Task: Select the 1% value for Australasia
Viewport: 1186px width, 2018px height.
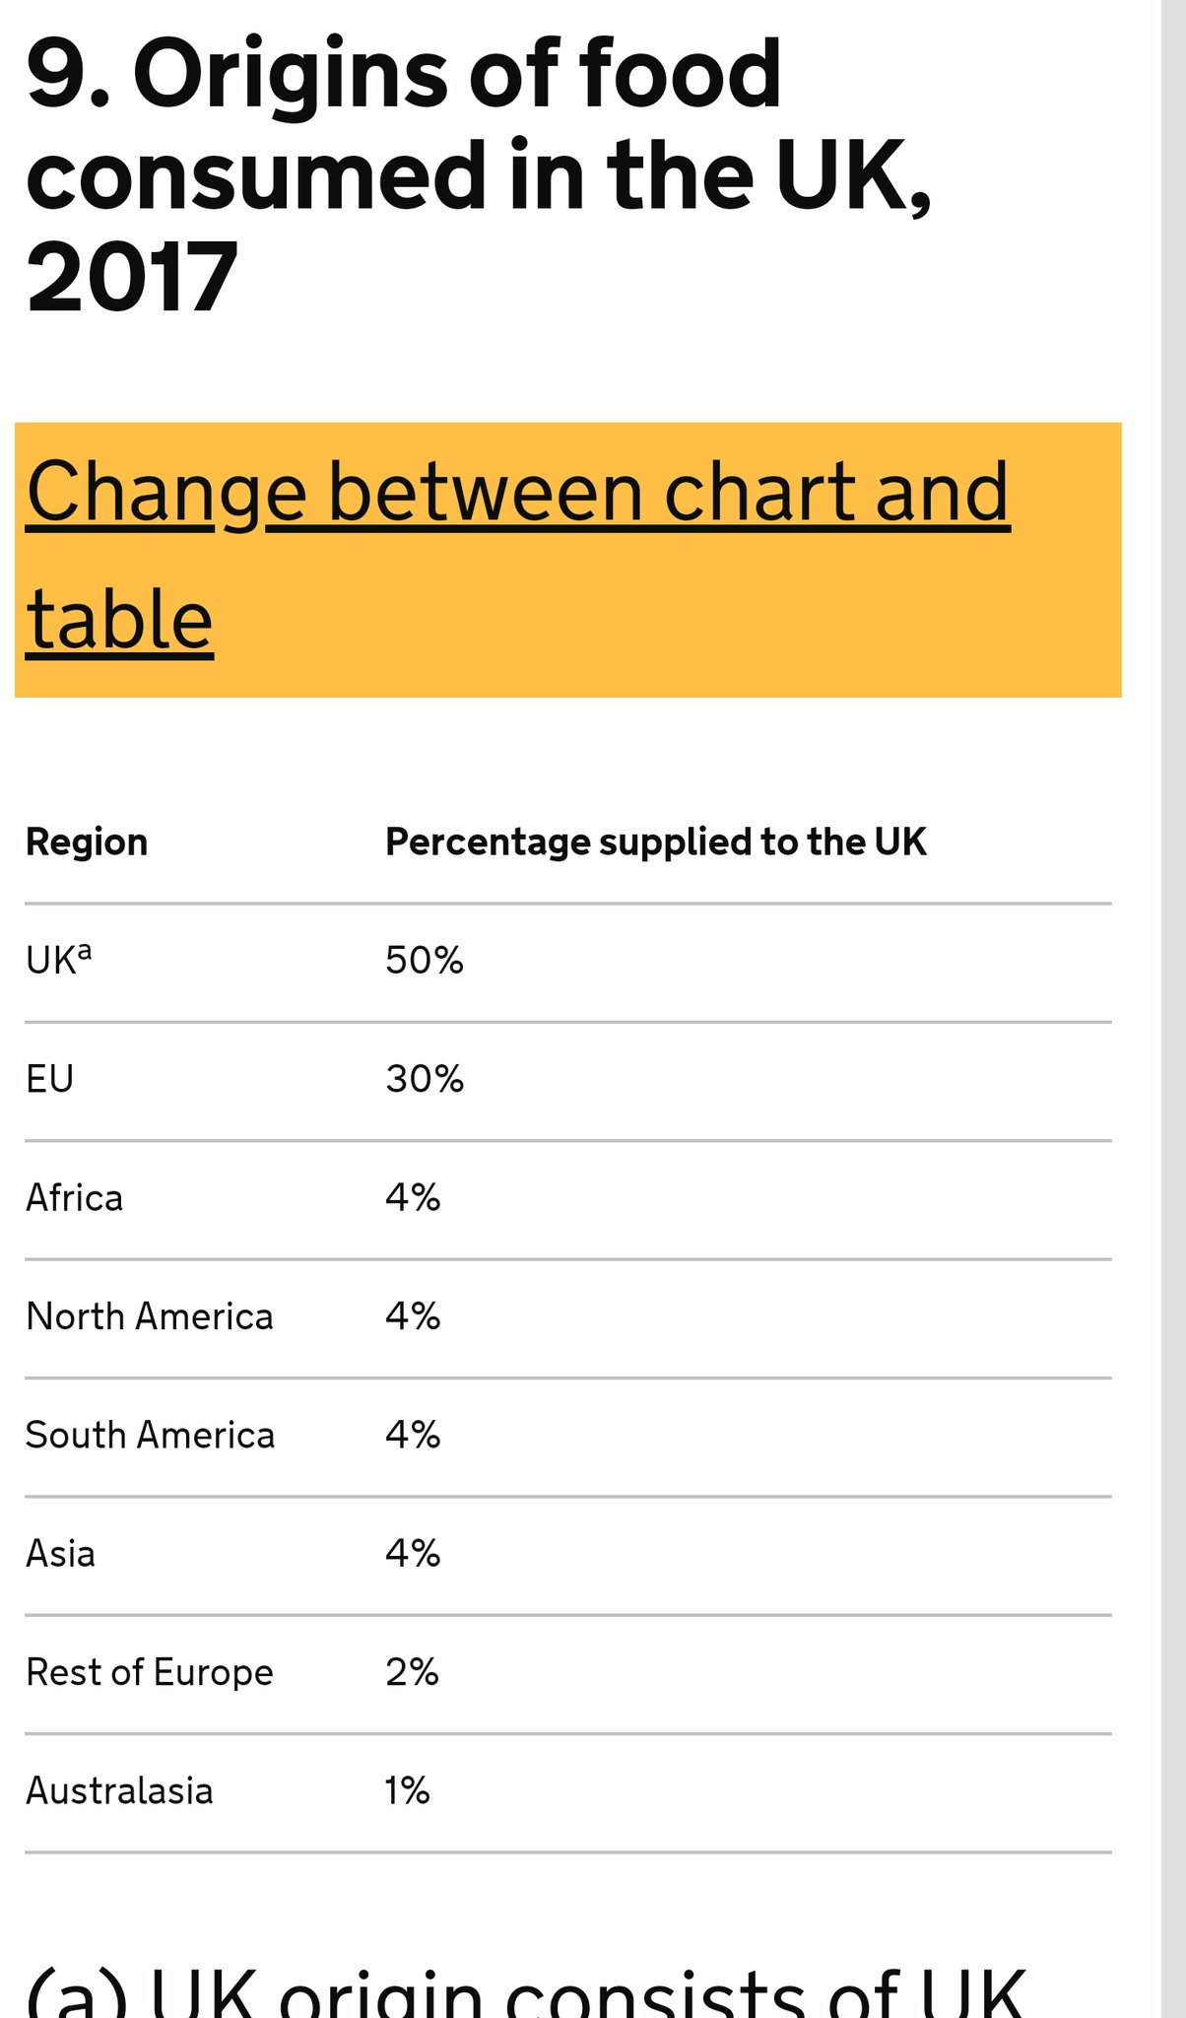Action: (408, 1791)
